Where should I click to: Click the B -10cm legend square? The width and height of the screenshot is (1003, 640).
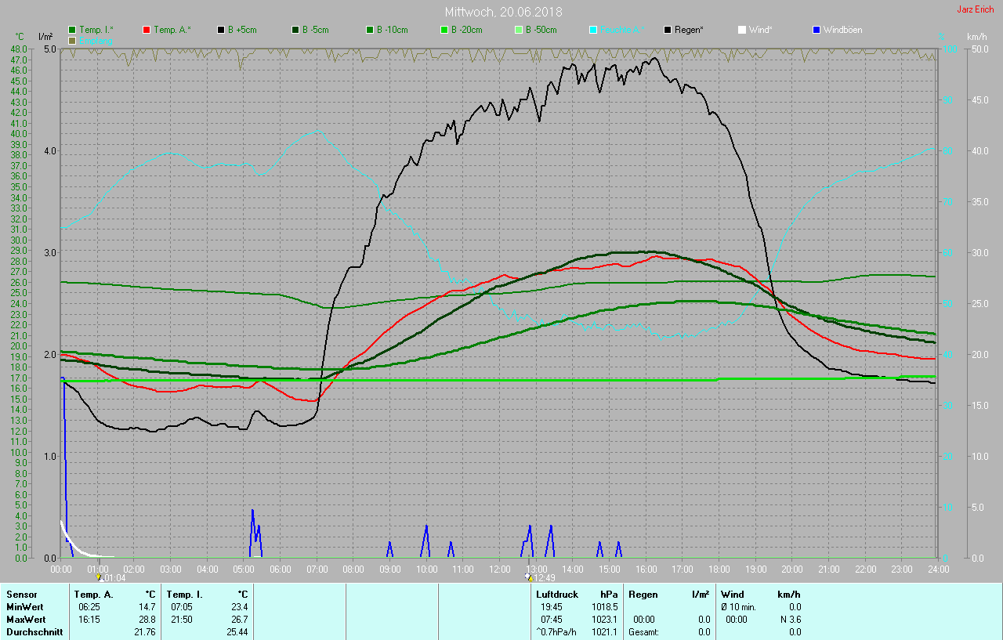369,30
